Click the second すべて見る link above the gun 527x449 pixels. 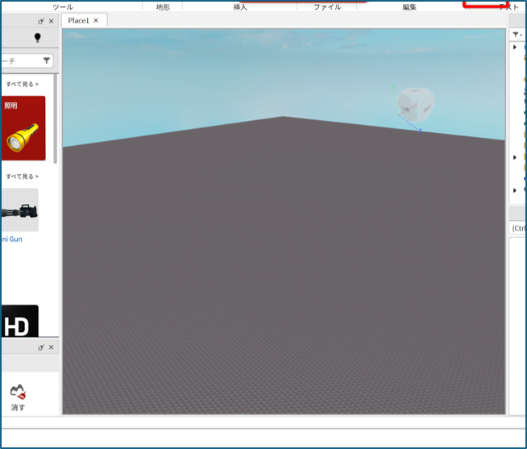click(x=22, y=177)
